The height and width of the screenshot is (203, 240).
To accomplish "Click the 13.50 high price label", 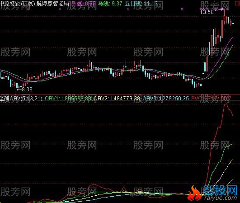I will click(x=207, y=12).
